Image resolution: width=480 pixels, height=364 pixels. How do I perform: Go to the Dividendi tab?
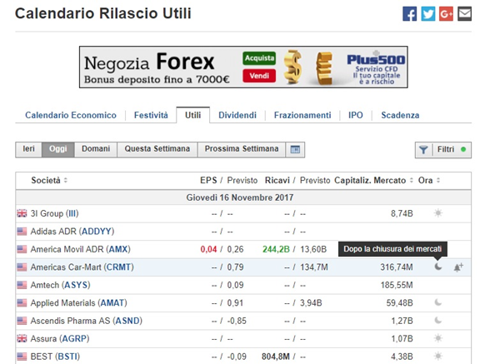tap(237, 115)
